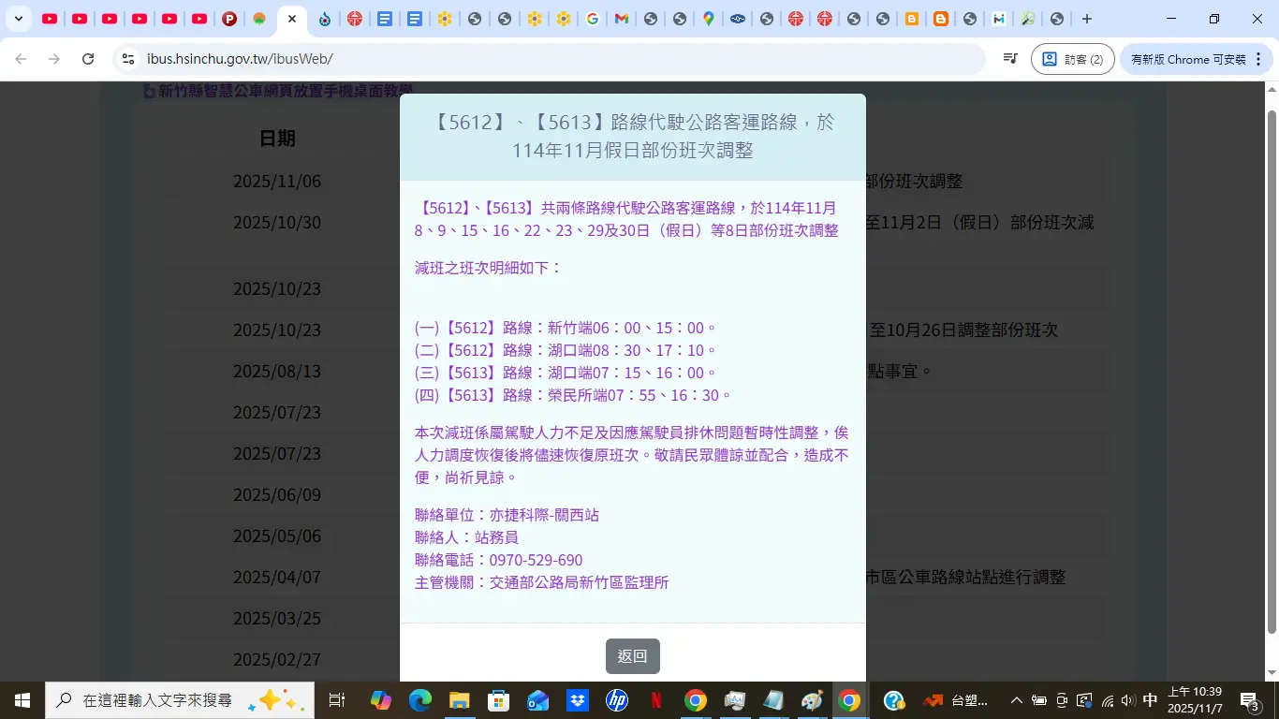
Task: Show hidden system tray icons
Action: [x=1016, y=700]
